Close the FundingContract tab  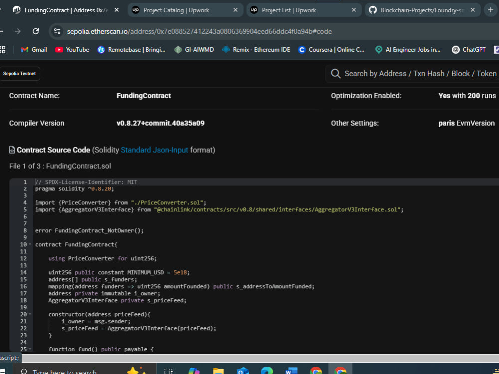click(x=116, y=10)
